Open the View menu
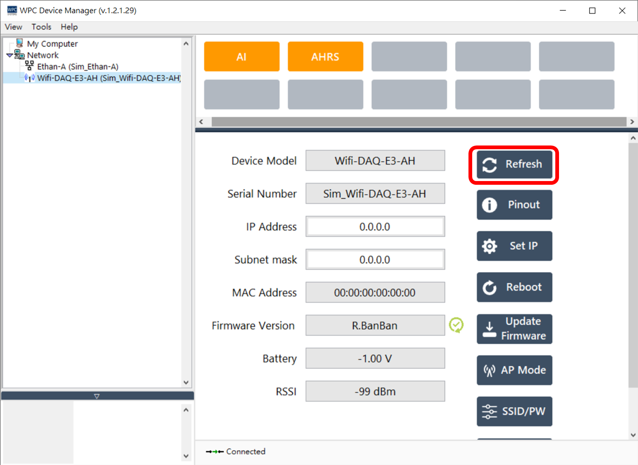 tap(13, 27)
